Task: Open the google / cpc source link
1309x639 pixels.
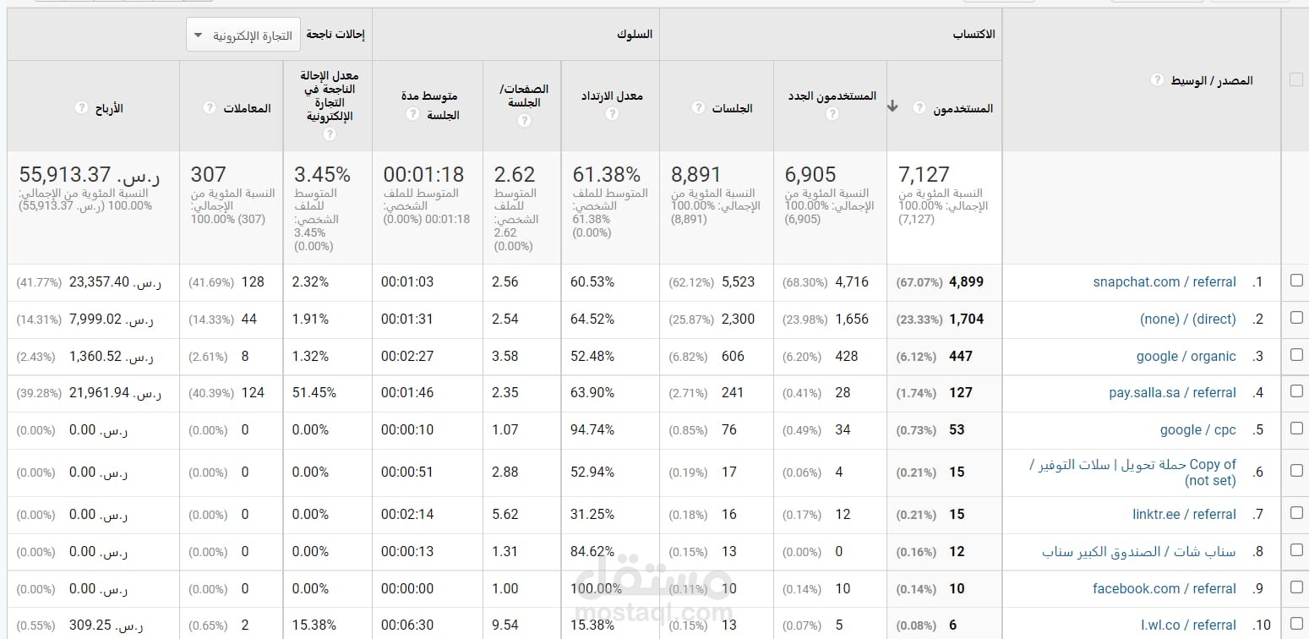Action: click(x=1198, y=429)
